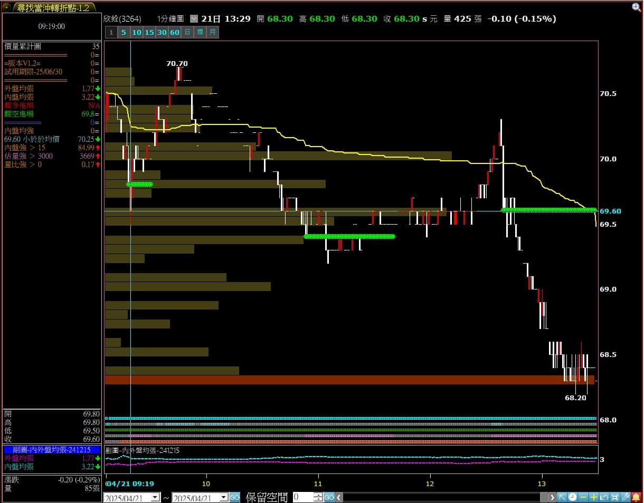This screenshot has height=503, width=644.
Task: Expand the start date dropdown
Action: (155, 497)
